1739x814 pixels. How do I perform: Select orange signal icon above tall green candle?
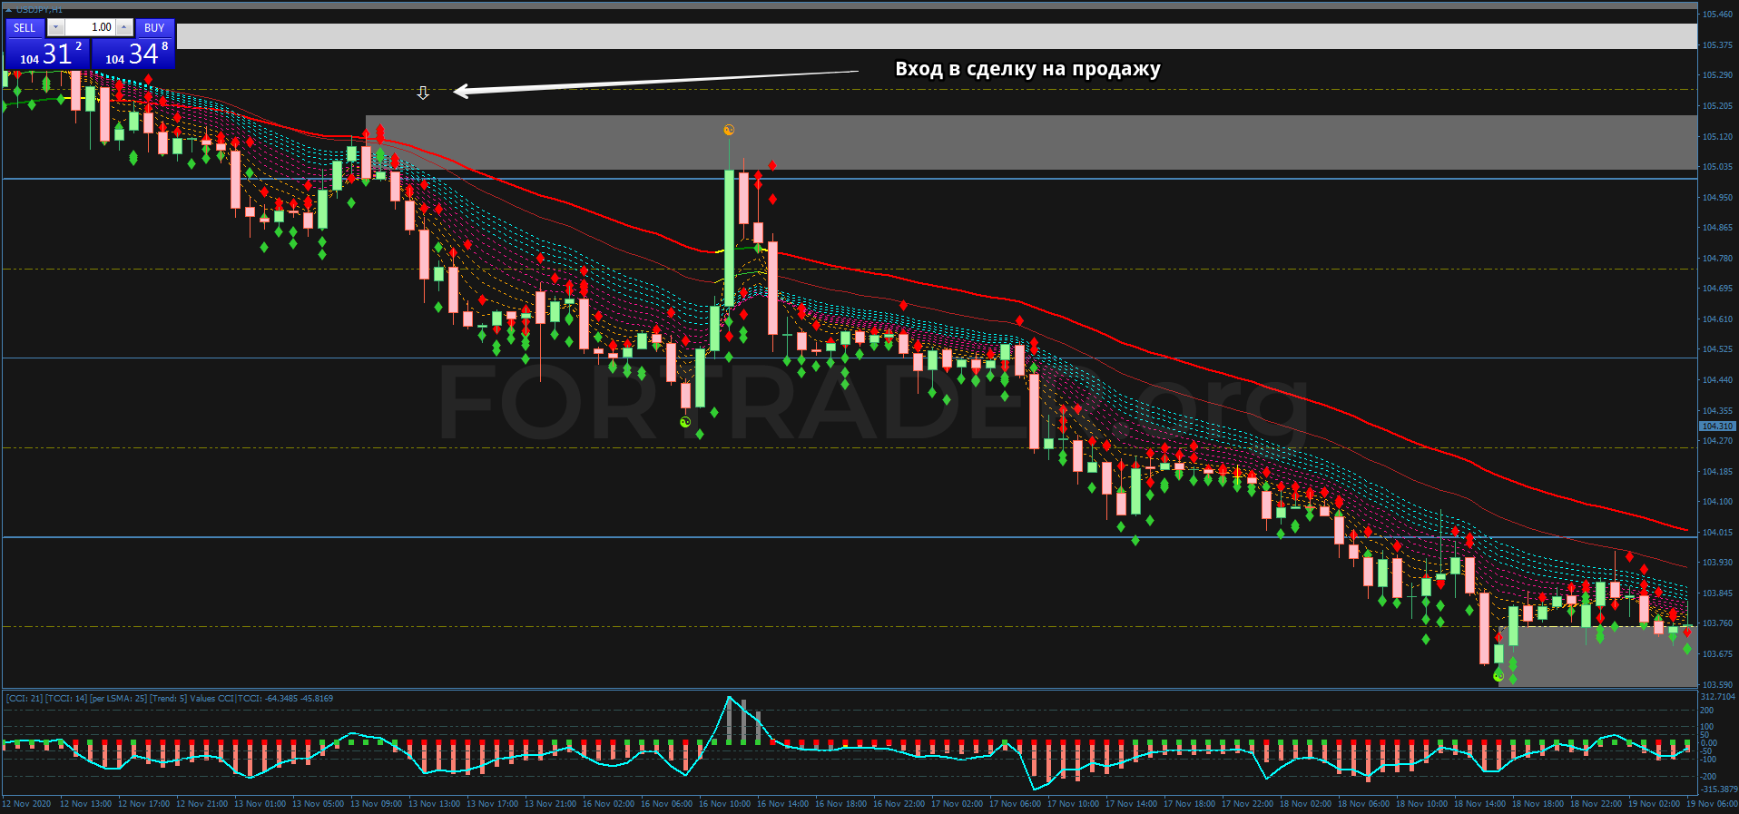729,131
